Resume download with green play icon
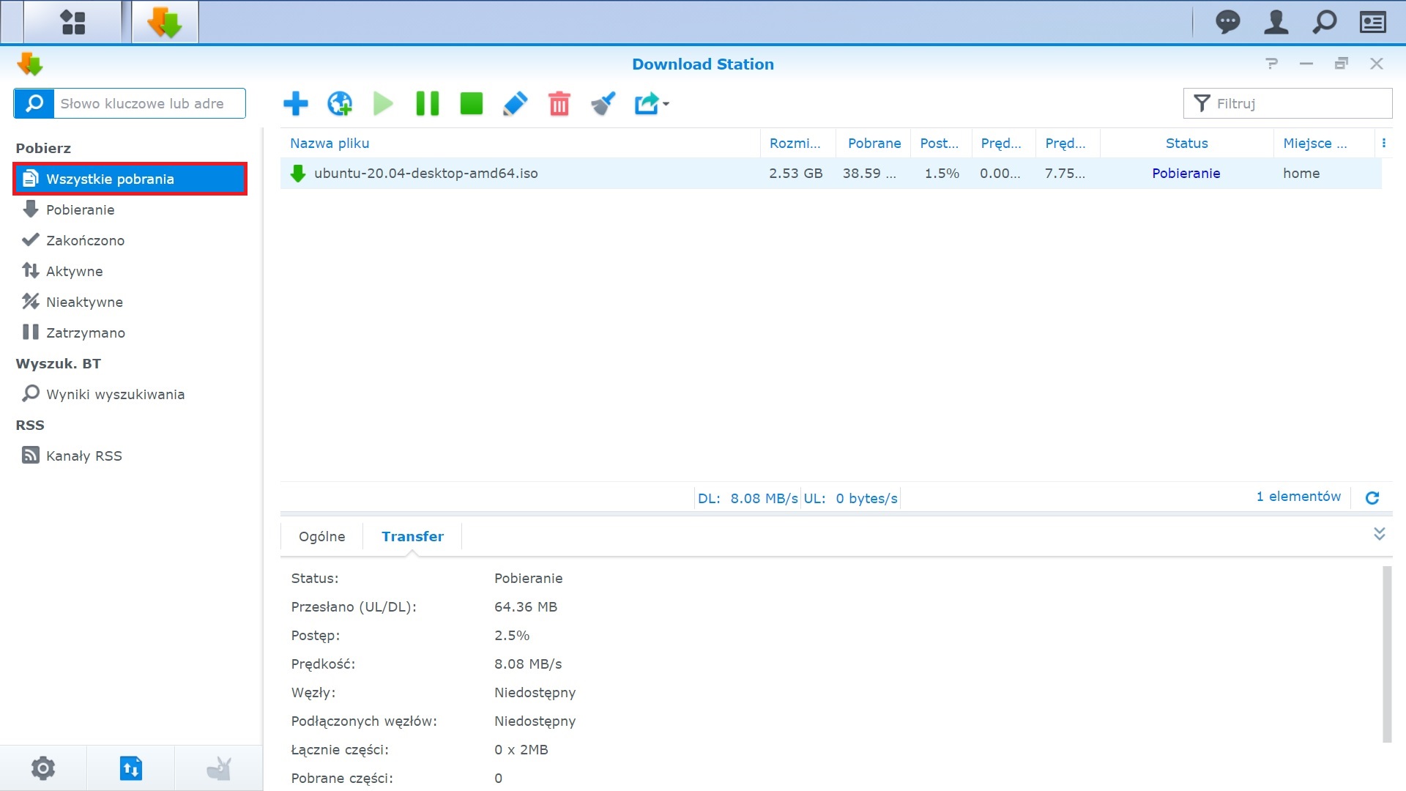This screenshot has width=1406, height=791. (383, 103)
